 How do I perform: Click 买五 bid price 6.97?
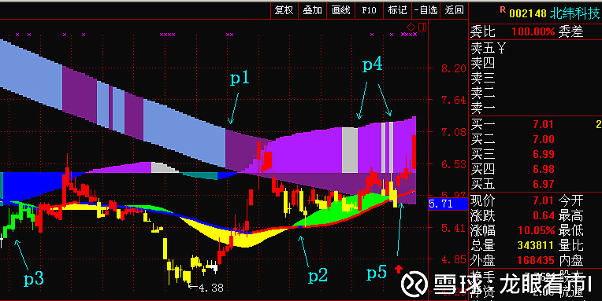tap(543, 184)
